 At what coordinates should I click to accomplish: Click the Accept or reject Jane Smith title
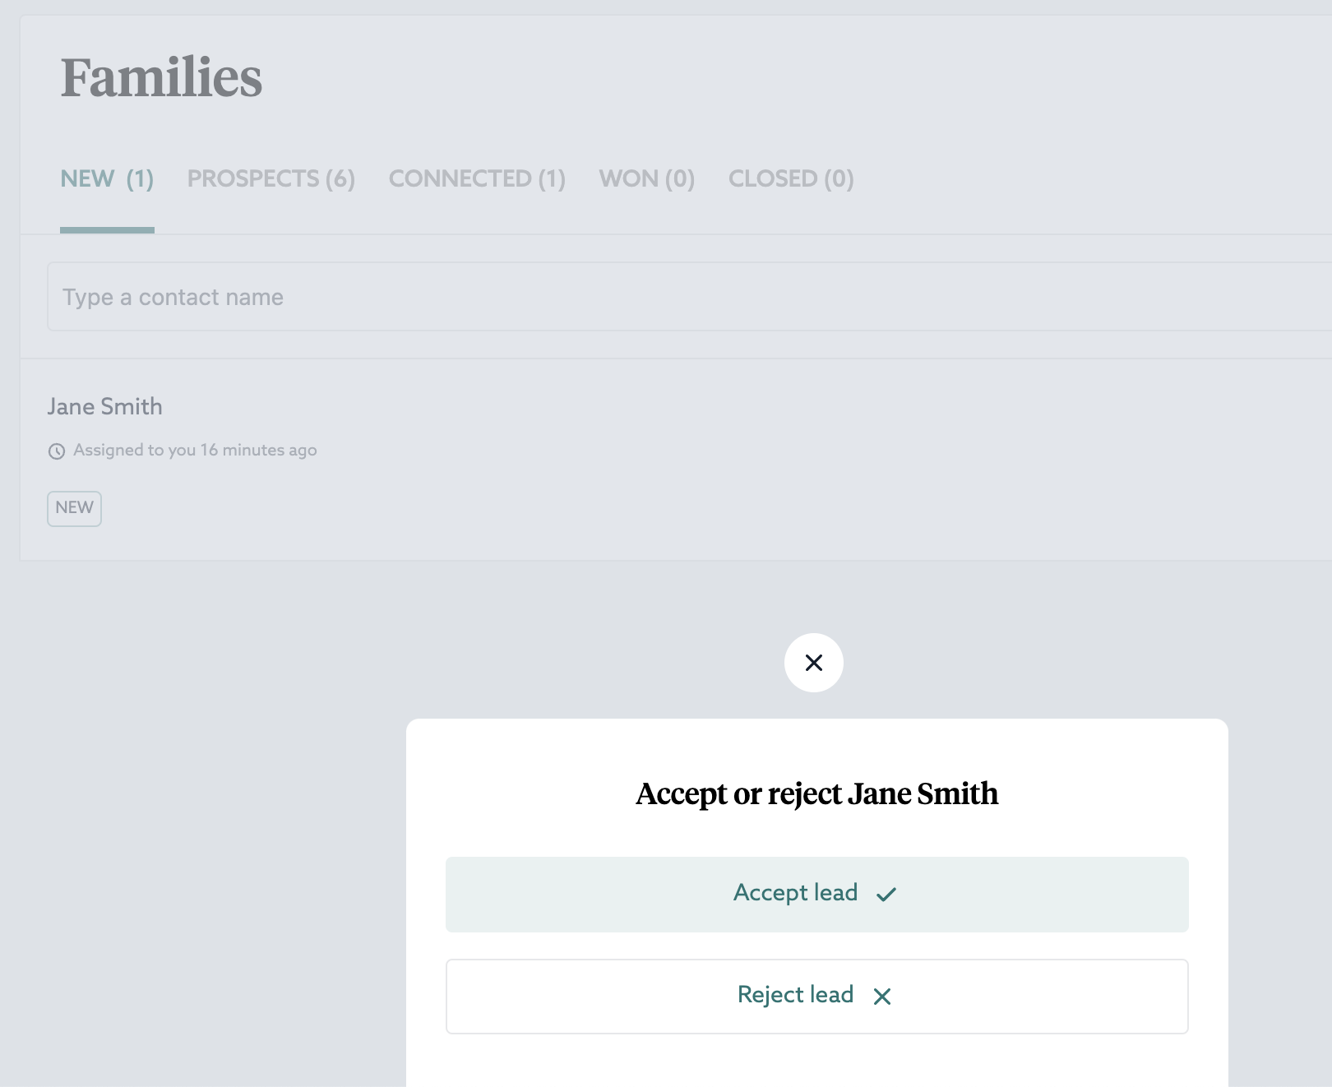tap(816, 793)
